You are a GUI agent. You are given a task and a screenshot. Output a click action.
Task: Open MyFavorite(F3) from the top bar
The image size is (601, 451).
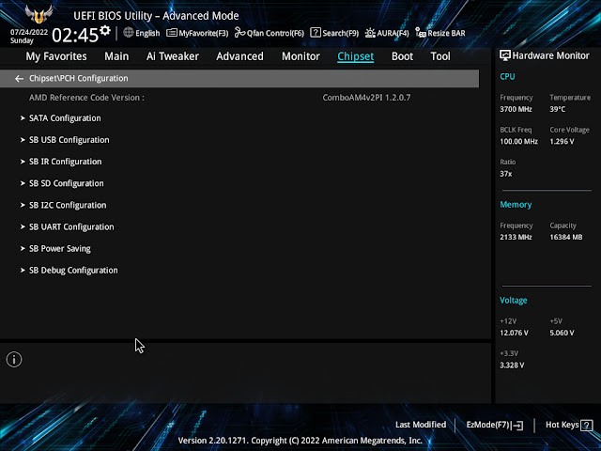coord(197,33)
